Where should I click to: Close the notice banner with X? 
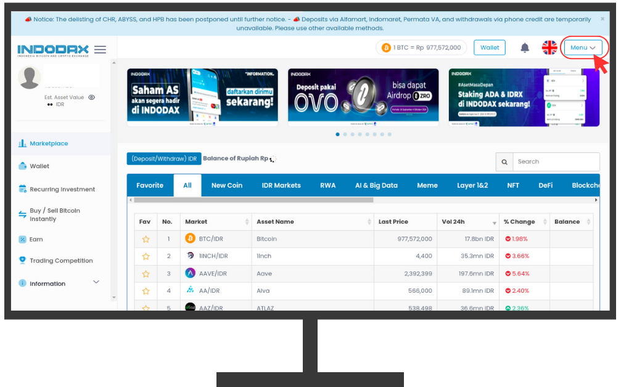pos(602,18)
